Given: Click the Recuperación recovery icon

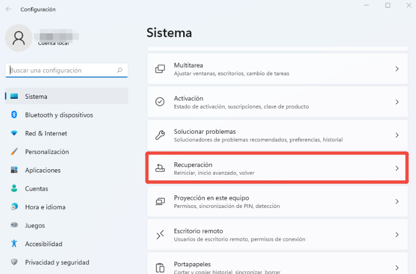Looking at the screenshot, I should 160,168.
